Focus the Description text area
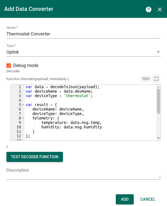The height and width of the screenshot is (206, 167). [x=83, y=173]
